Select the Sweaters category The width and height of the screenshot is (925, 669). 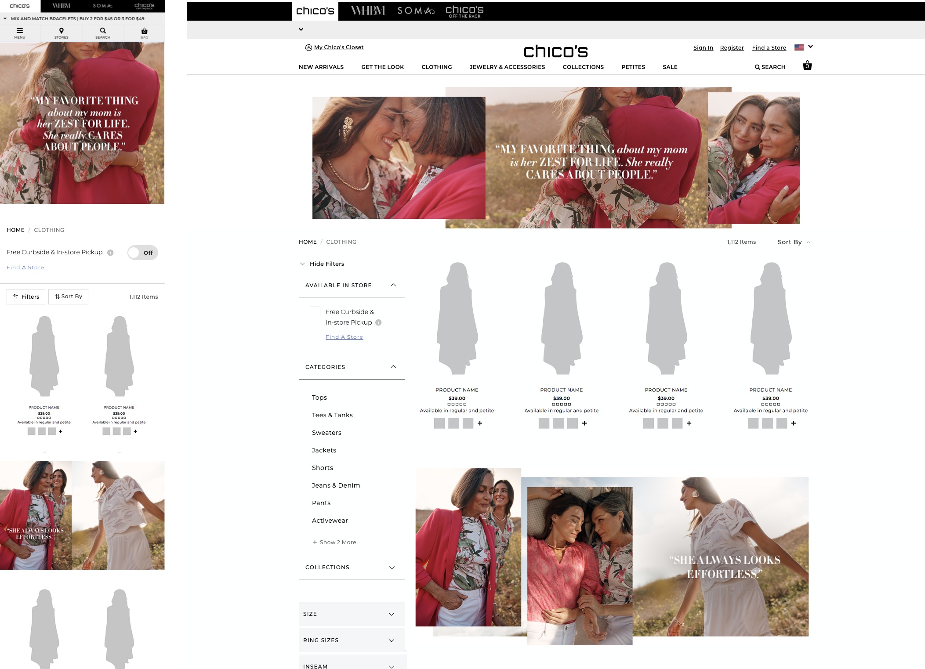(326, 433)
